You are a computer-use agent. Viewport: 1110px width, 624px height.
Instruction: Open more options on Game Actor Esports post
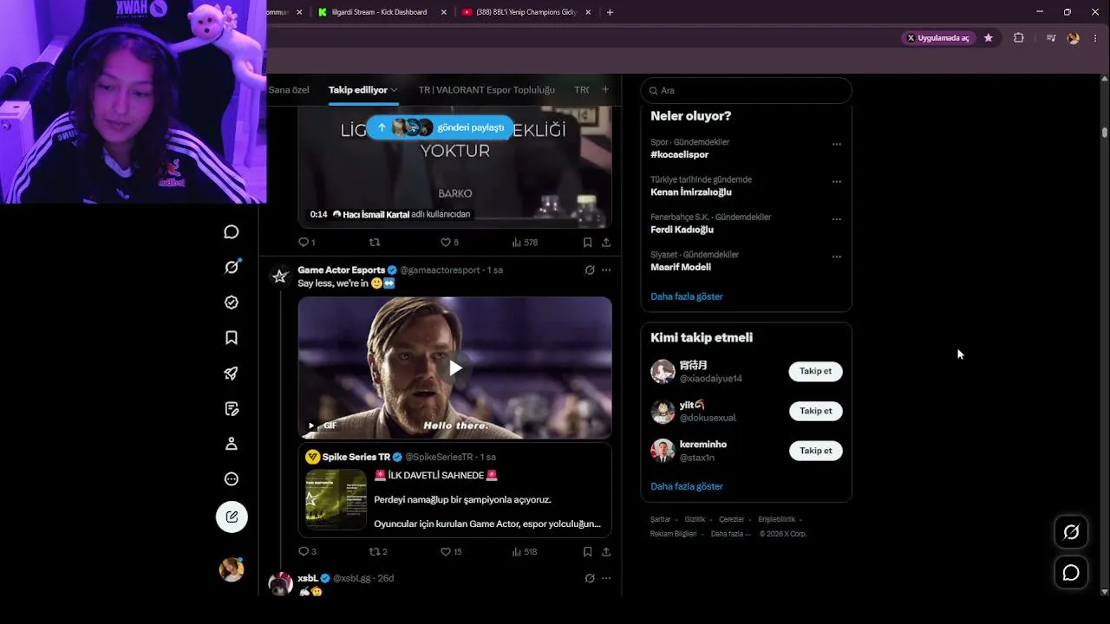point(606,270)
